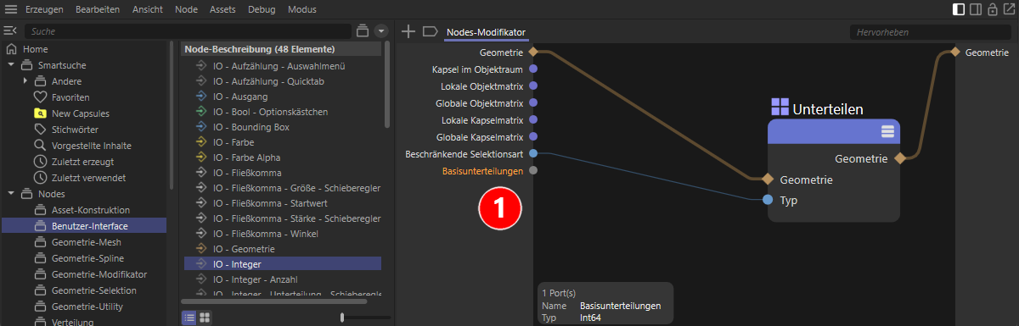Click the Unterteilen node grid icon
Screen dimensions: 1019x326
[x=780, y=107]
